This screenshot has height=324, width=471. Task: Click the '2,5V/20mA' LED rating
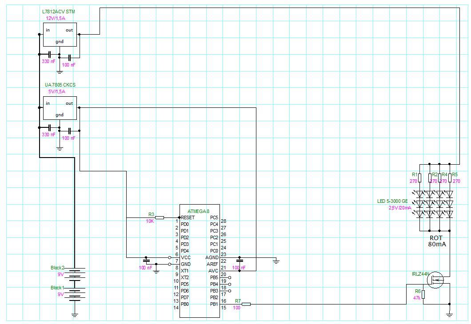tap(400, 208)
